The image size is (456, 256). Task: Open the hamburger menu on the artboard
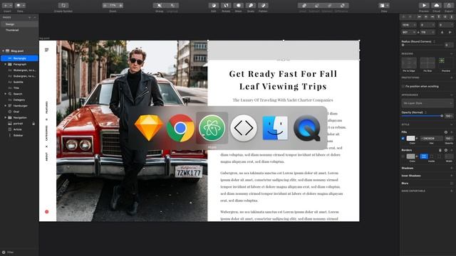point(47,50)
